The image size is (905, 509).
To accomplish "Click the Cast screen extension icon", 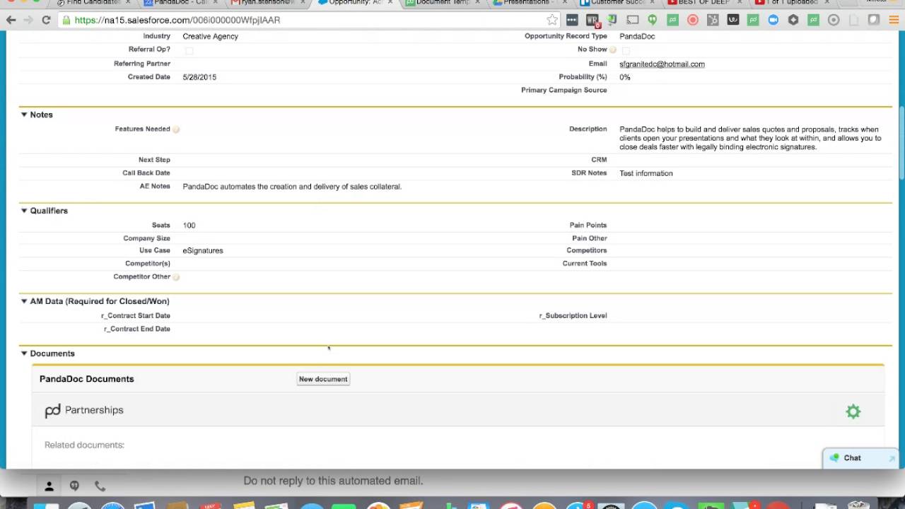I will click(633, 20).
